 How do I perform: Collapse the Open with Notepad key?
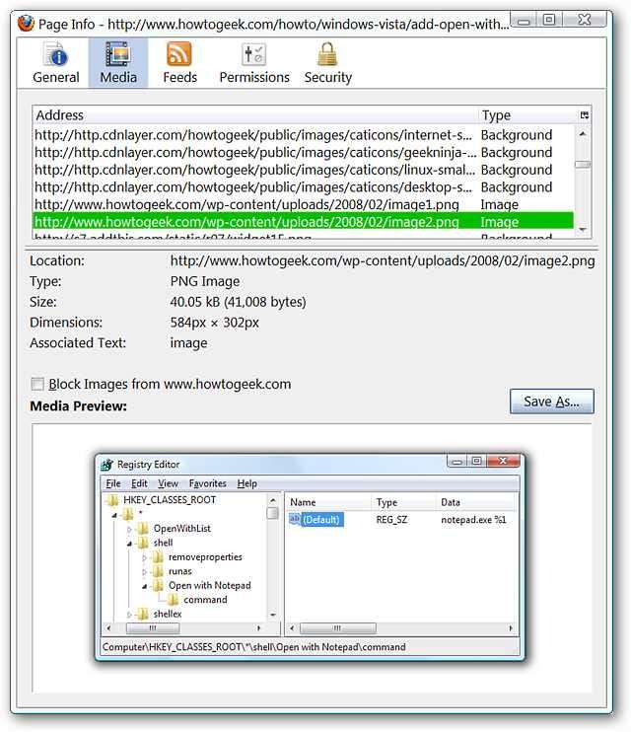coord(144,586)
